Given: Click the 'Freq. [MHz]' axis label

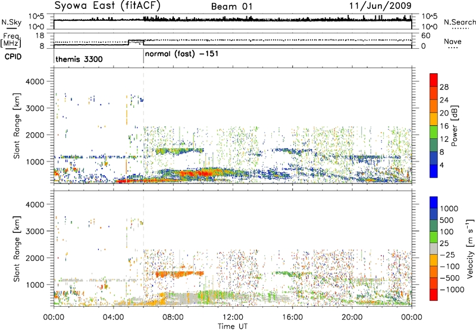Looking at the screenshot, I should 11,40.
